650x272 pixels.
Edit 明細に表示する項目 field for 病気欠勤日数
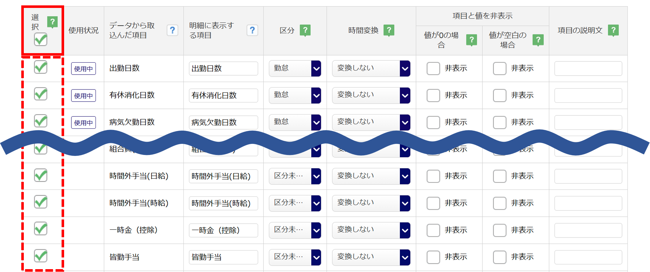click(x=223, y=122)
